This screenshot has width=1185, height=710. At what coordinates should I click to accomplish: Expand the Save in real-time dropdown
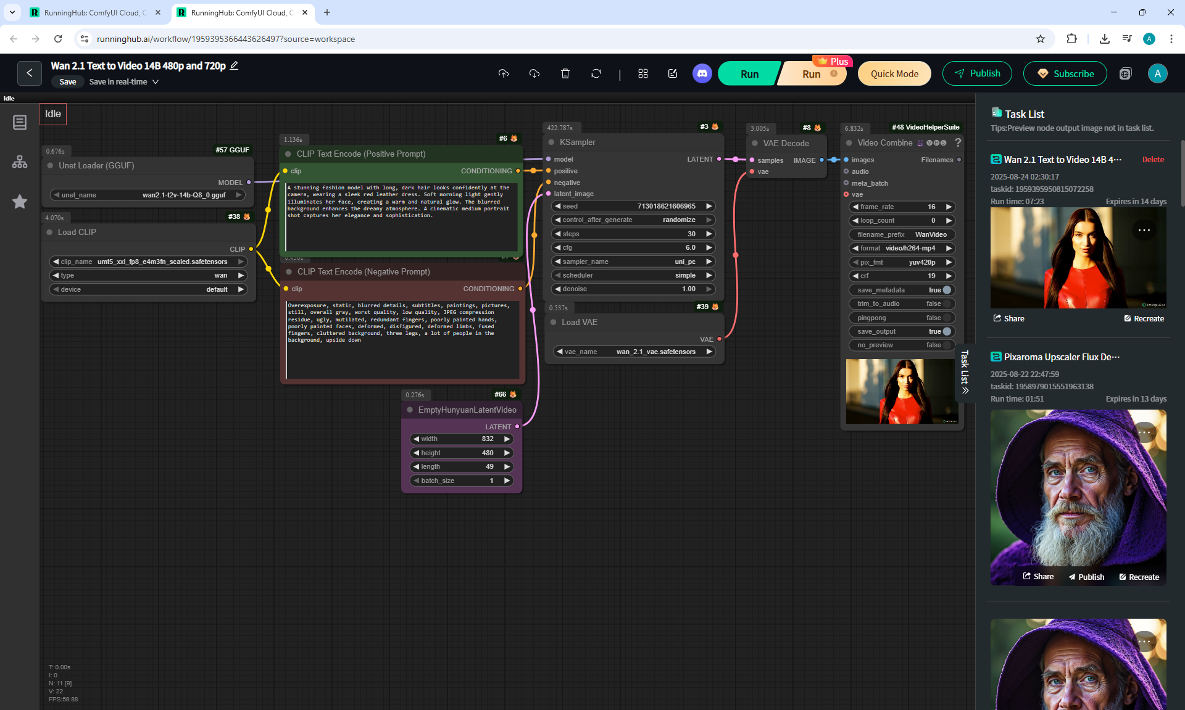click(156, 81)
